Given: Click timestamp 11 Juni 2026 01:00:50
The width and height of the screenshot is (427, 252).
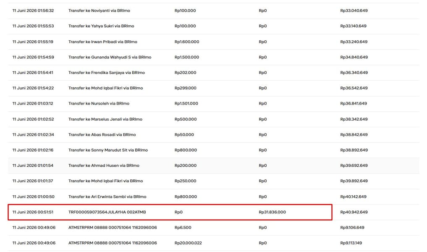Looking at the screenshot, I should point(33,197).
